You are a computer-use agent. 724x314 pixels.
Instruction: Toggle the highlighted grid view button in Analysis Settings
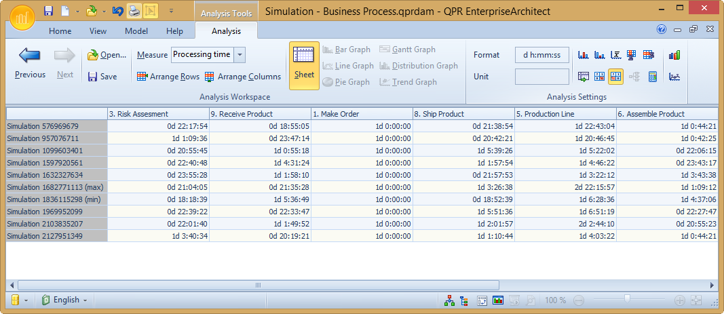(616, 77)
